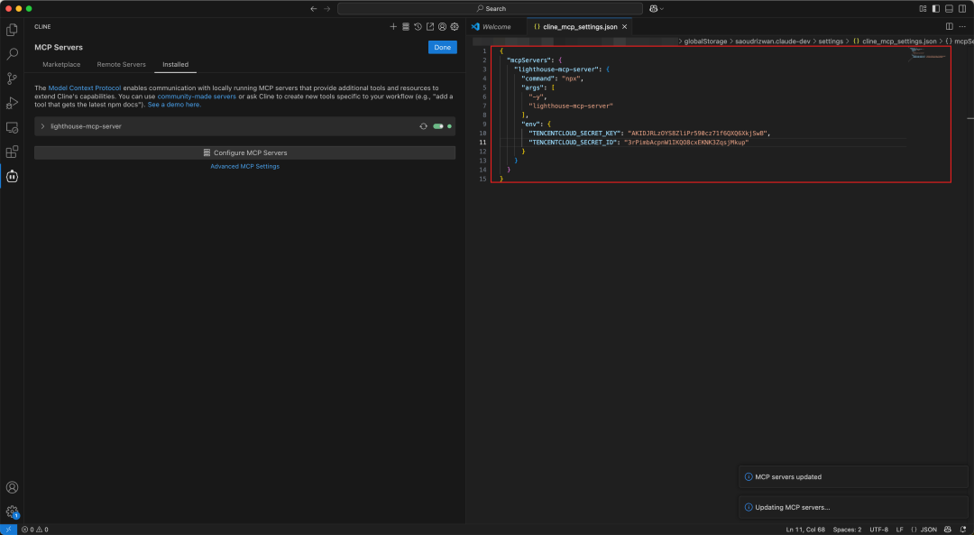Click Spaces: 2 indentation setting

(x=847, y=530)
